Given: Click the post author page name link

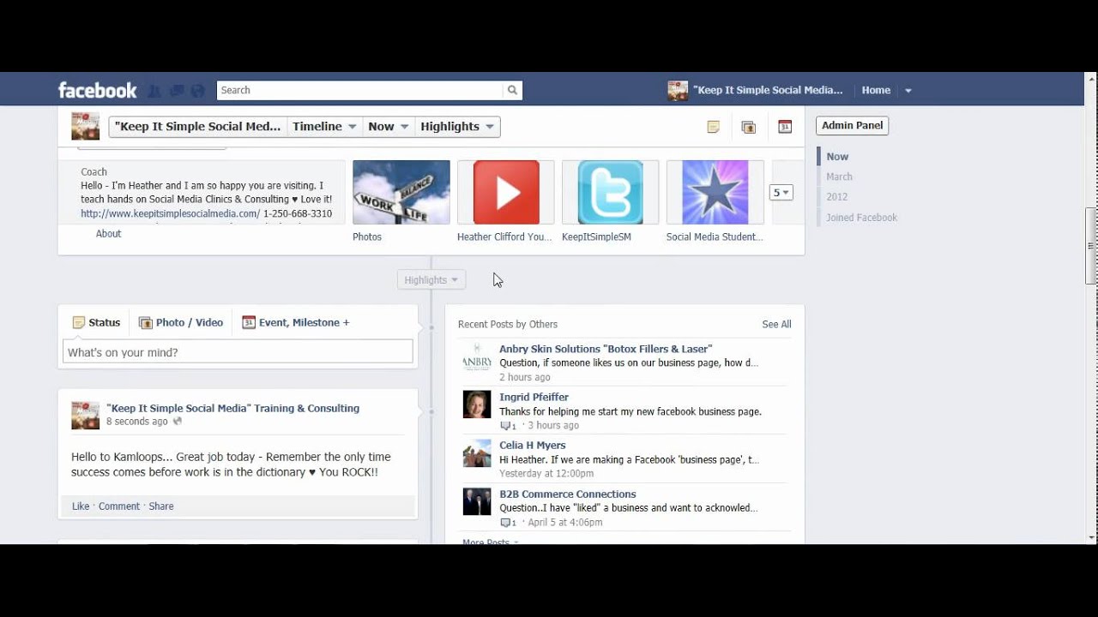Looking at the screenshot, I should 232,409.
